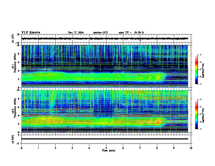
Task: Click time axis tick label 2
Action: pyautogui.click(x=55, y=148)
